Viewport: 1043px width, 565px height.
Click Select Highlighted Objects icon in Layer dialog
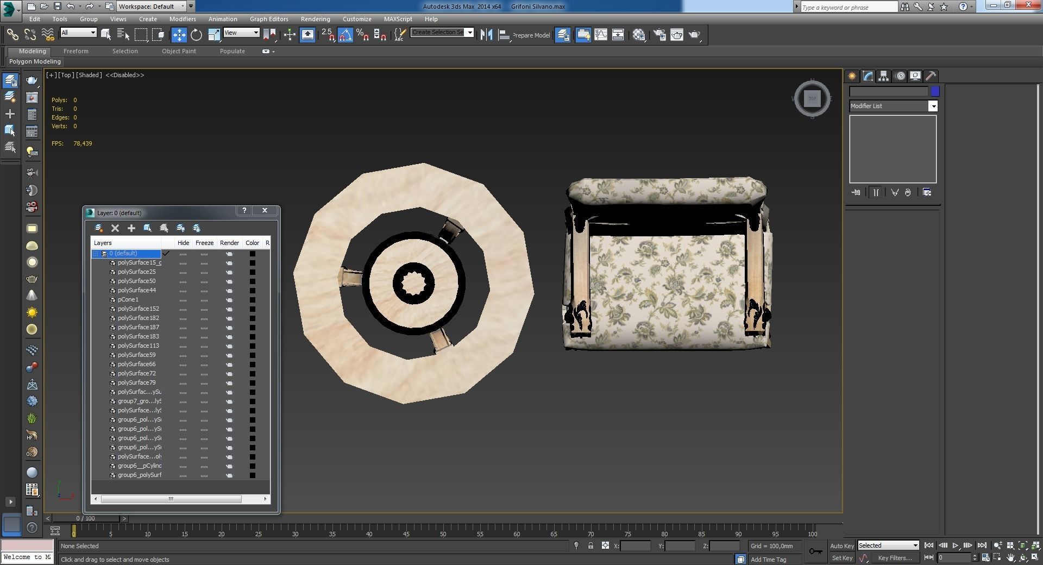(147, 228)
